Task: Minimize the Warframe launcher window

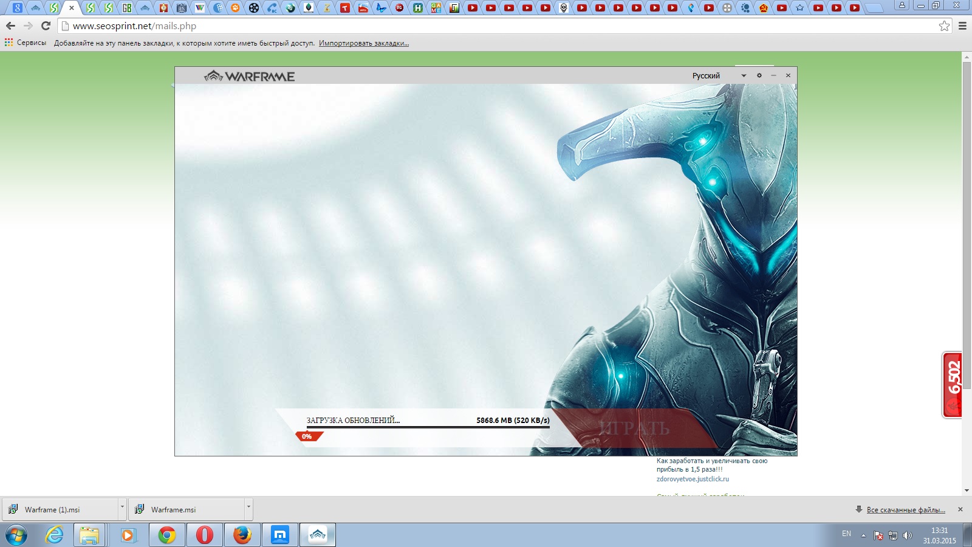Action: [x=773, y=75]
